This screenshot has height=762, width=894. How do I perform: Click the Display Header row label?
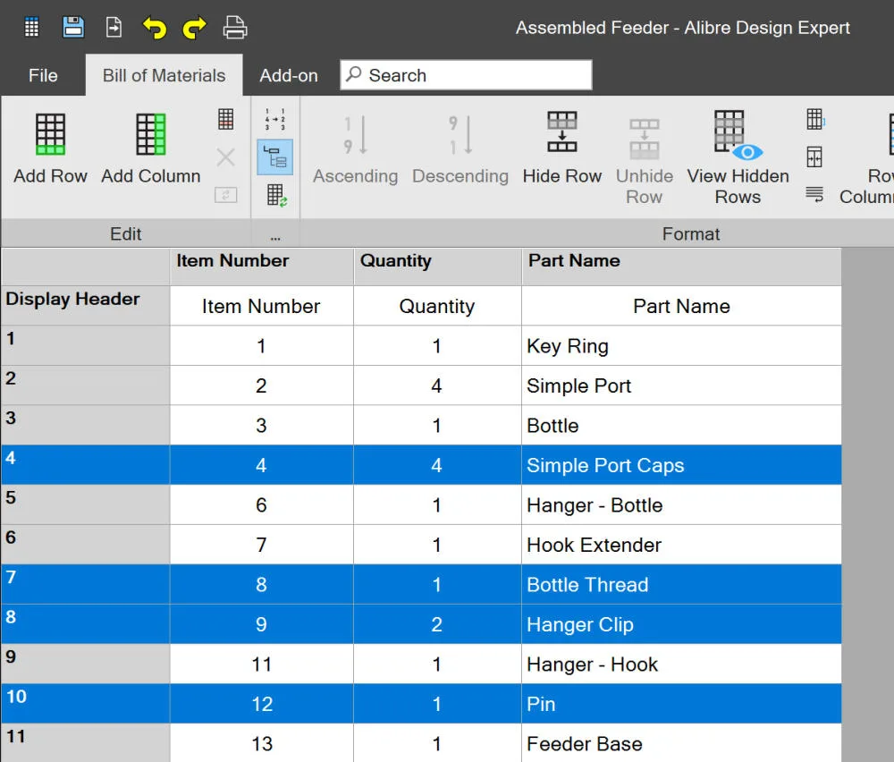click(85, 306)
